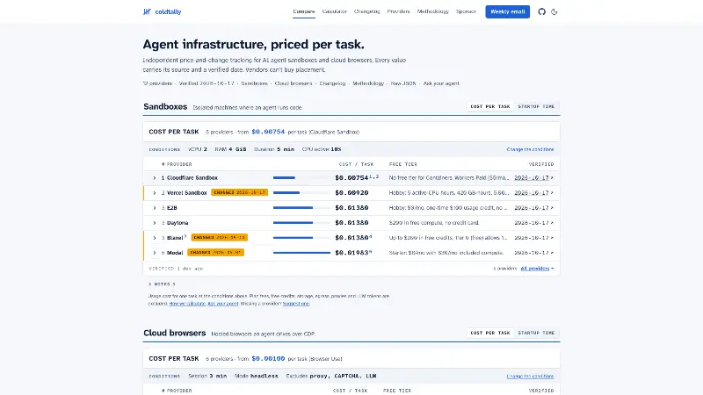The height and width of the screenshot is (395, 703).
Task: Open the Changelog nav item
Action: [366, 11]
